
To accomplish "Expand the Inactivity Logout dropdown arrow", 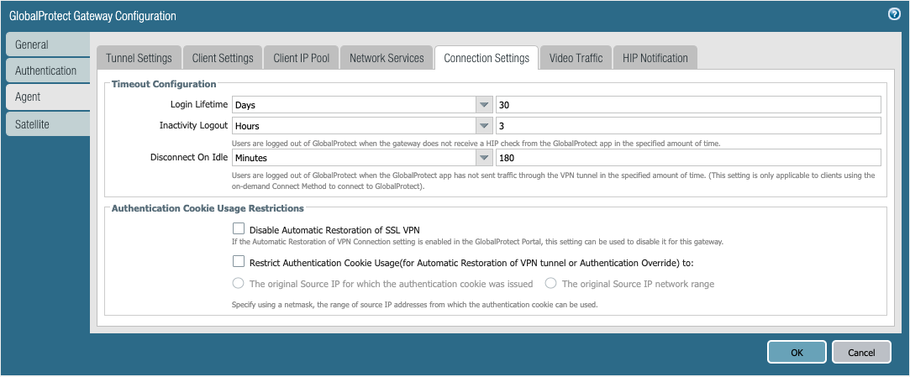I will tap(483, 125).
